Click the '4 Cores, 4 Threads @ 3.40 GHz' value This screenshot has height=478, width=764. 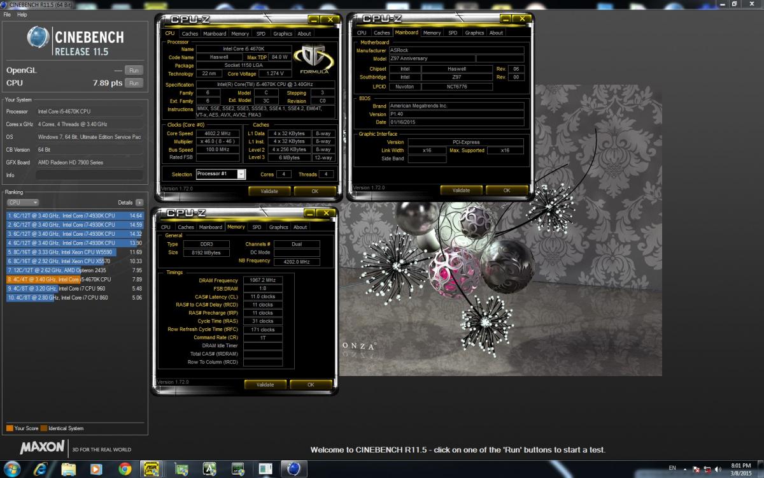88,124
